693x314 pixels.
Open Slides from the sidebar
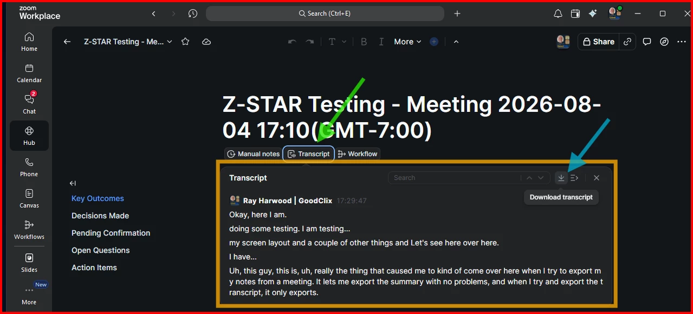(29, 263)
